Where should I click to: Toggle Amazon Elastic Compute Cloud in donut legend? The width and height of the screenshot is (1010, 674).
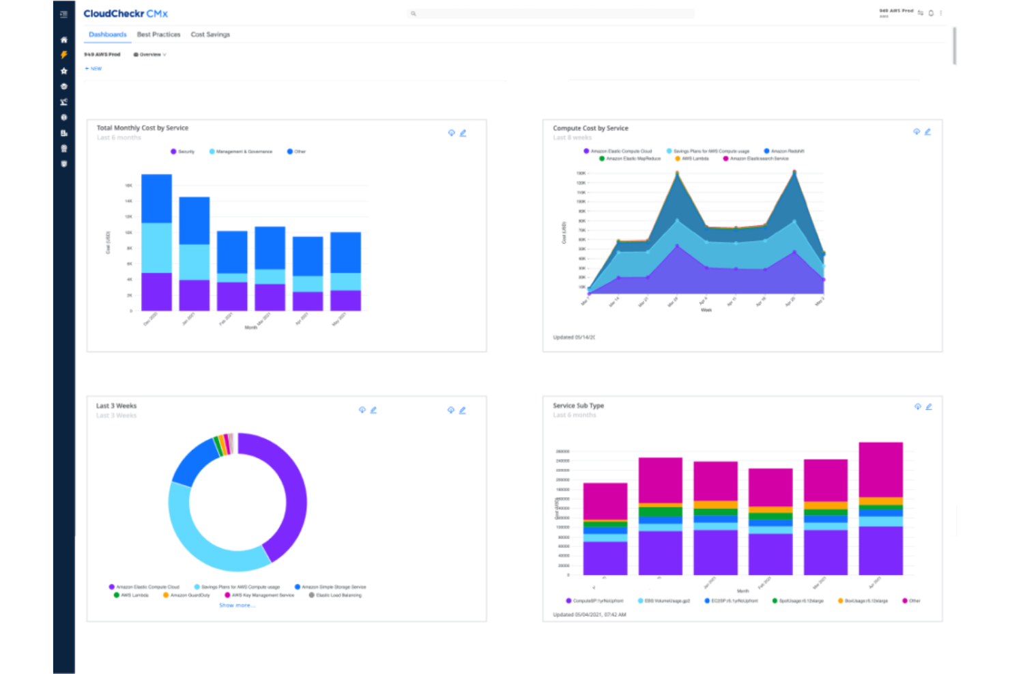[146, 587]
